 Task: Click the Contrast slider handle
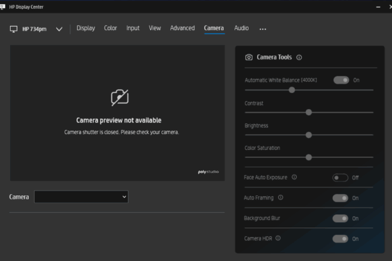309,112
